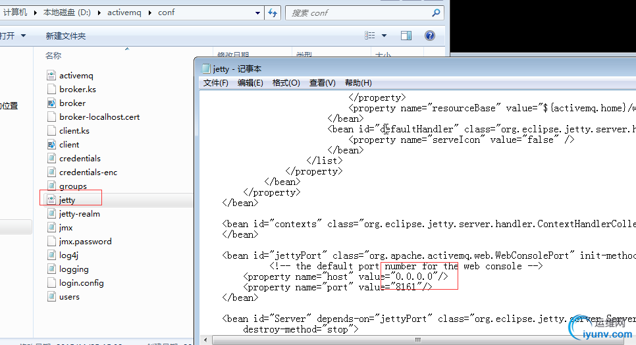Click the client XML file icon
The width and height of the screenshot is (636, 345).
coord(51,144)
